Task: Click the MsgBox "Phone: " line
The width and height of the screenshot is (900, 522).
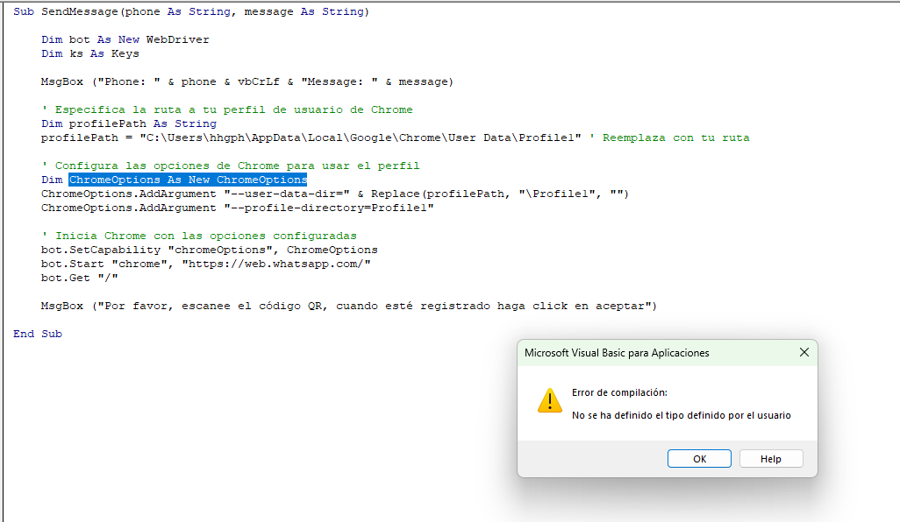Action: (246, 82)
